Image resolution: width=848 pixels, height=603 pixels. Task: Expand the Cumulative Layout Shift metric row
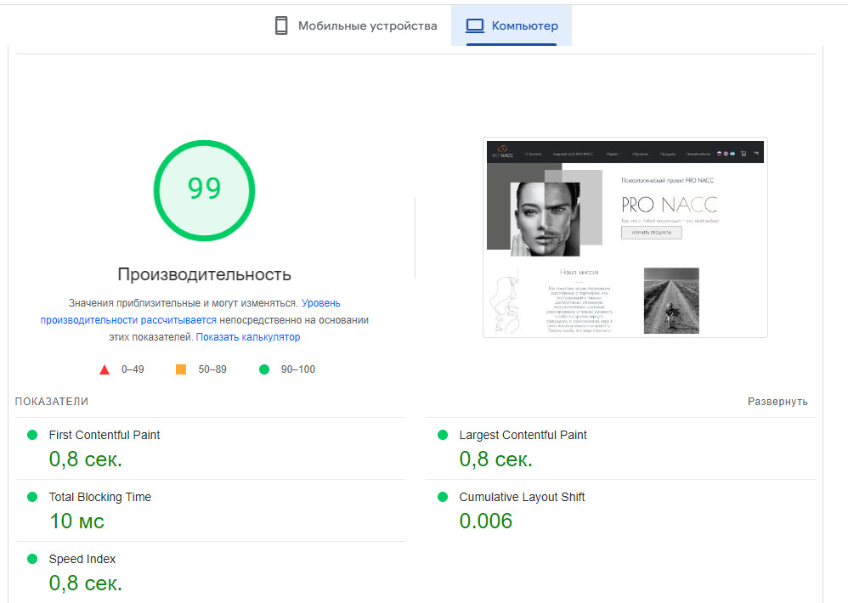point(522,497)
